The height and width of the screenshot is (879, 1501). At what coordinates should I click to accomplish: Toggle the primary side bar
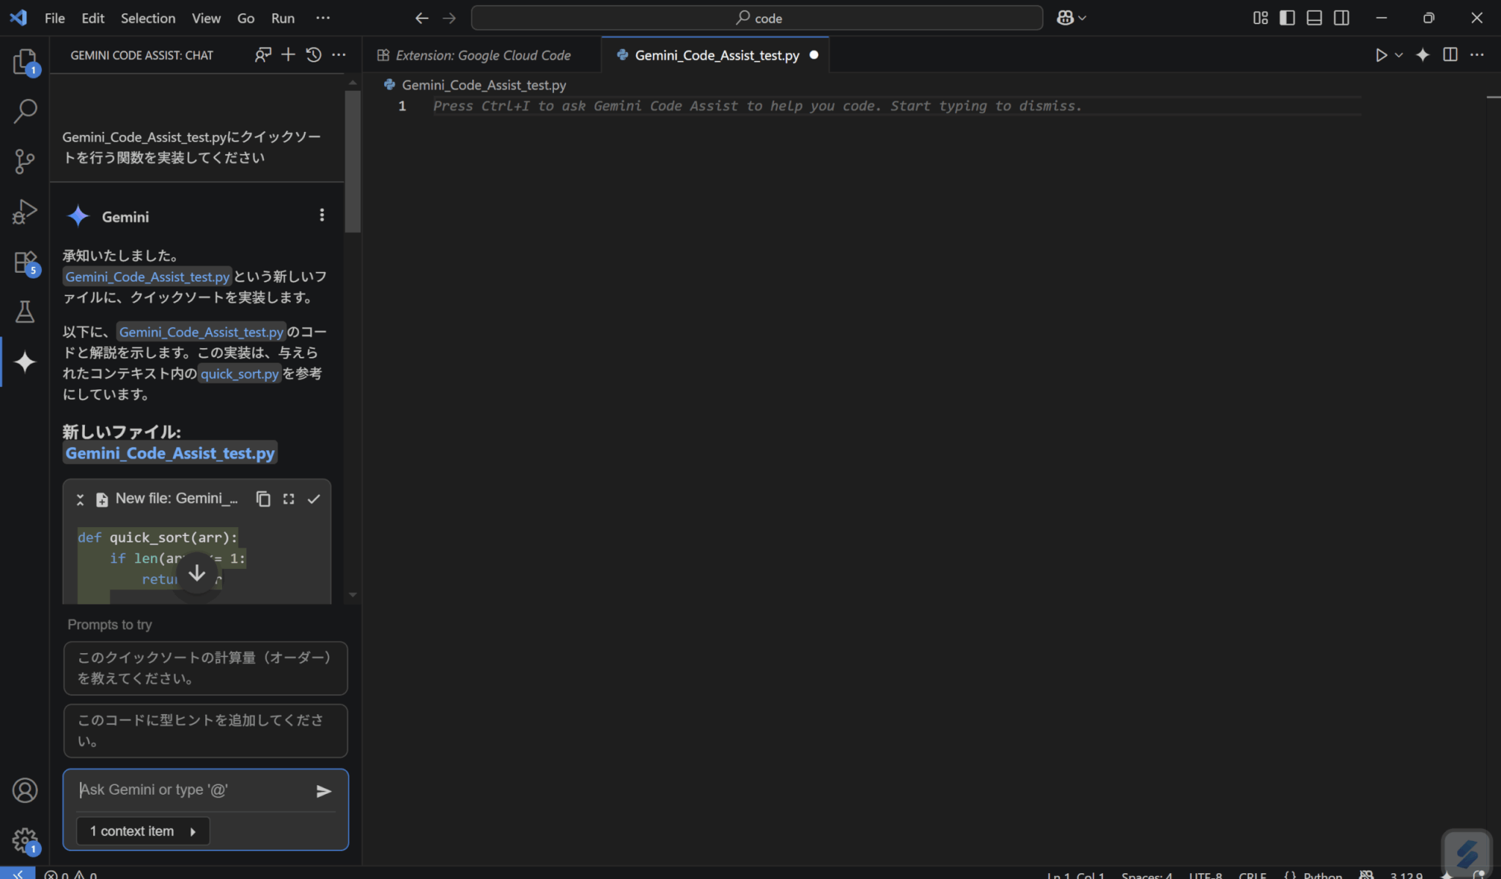(x=1287, y=18)
